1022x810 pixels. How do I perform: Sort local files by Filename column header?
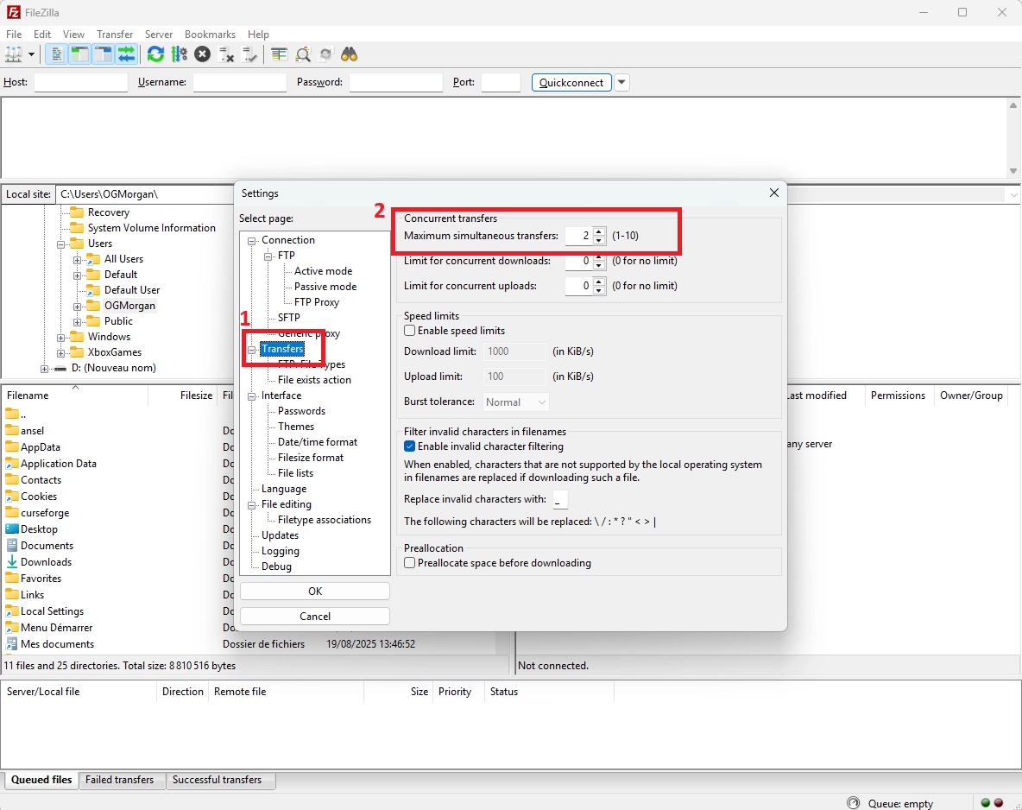[75, 396]
